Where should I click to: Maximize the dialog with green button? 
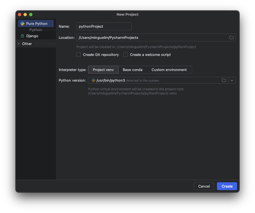coord(31,15)
